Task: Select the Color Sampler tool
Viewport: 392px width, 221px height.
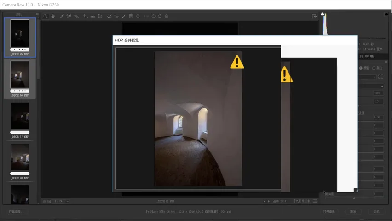Action: [x=69, y=16]
